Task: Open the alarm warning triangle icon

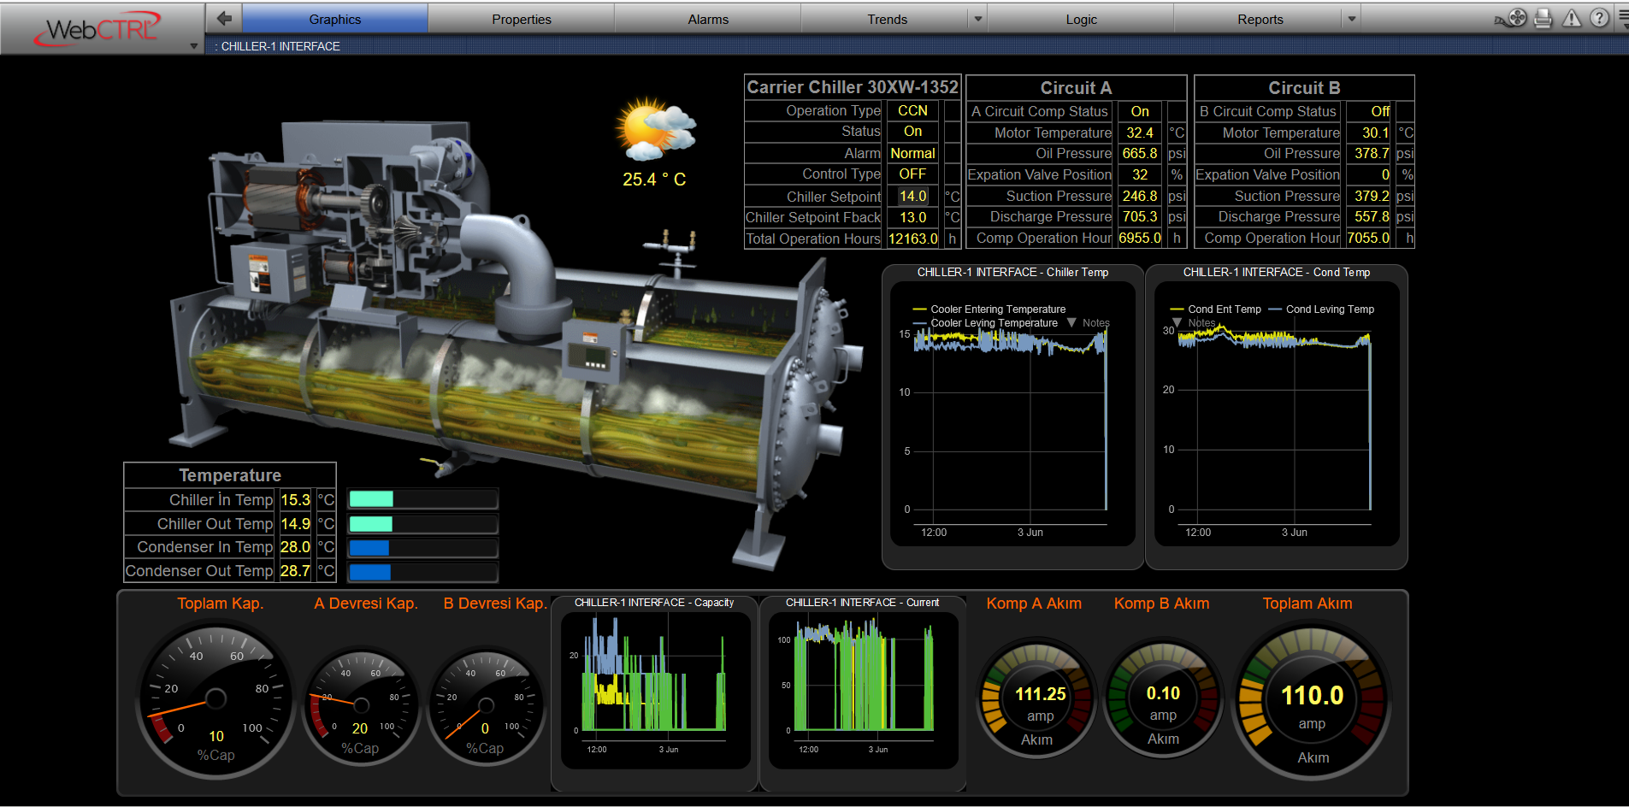Action: pyautogui.click(x=1572, y=18)
